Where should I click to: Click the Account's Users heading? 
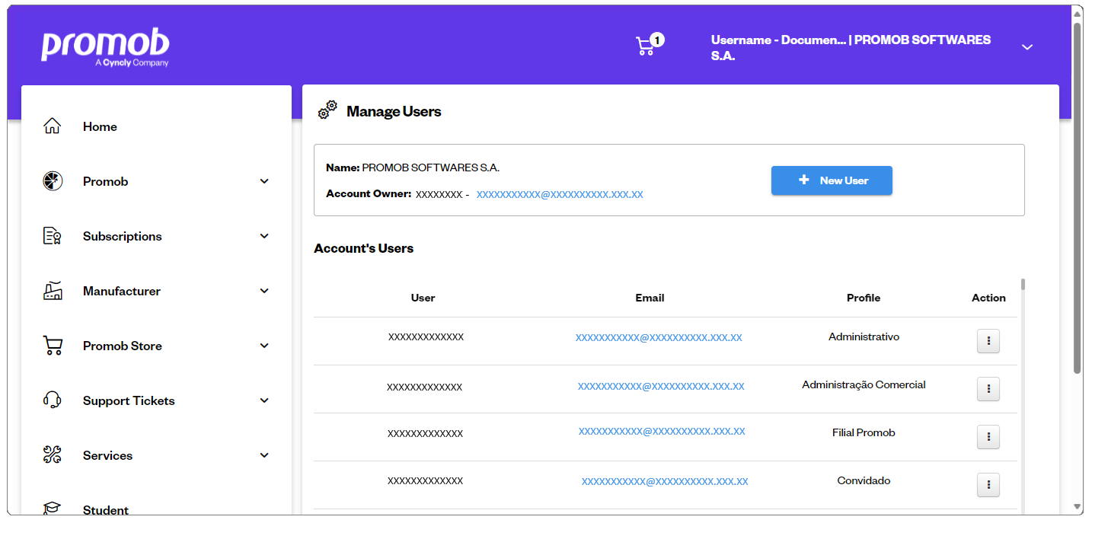[x=363, y=248]
